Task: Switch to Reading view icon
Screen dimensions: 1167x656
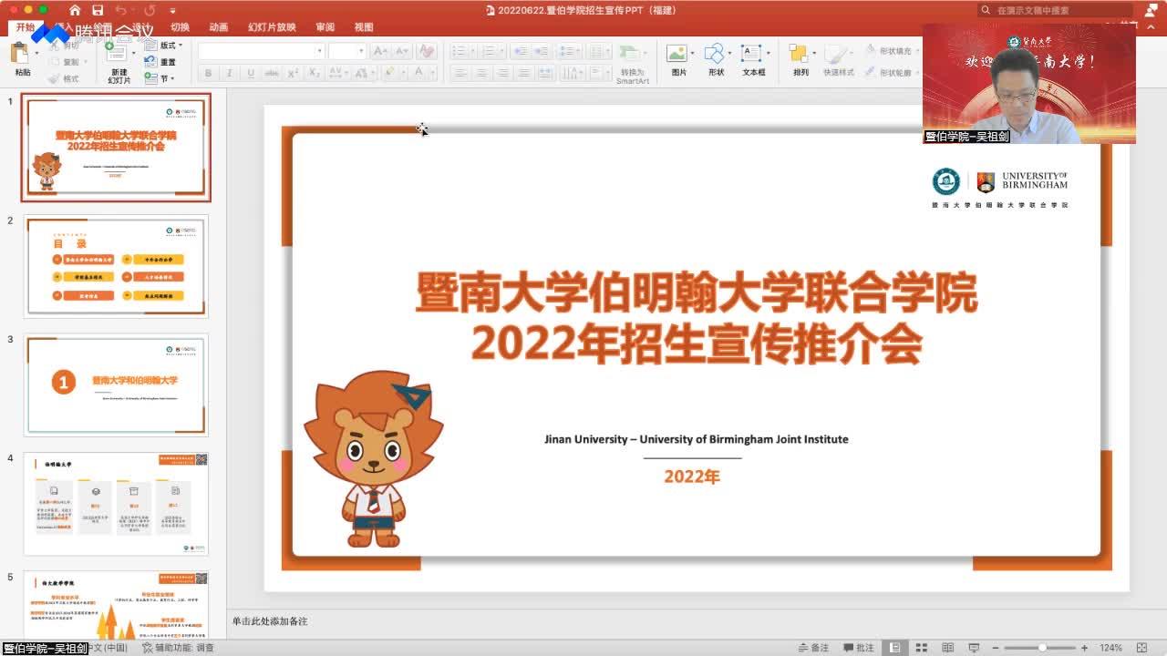Action: point(948,648)
